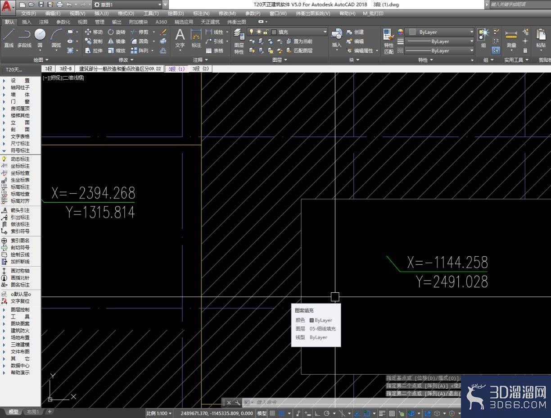The height and width of the screenshot is (418, 551).
Task: Click the 阵列 (Array) tool
Action: [140, 51]
